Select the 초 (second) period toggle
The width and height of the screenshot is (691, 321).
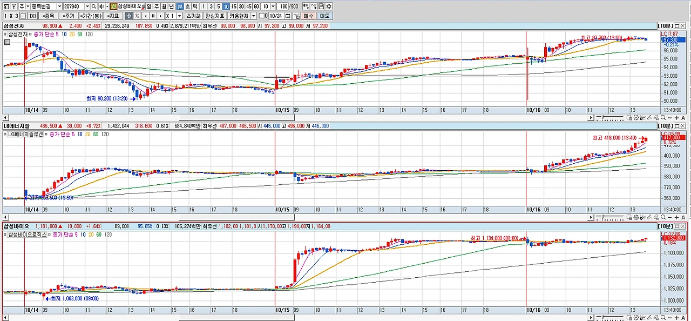[188, 6]
